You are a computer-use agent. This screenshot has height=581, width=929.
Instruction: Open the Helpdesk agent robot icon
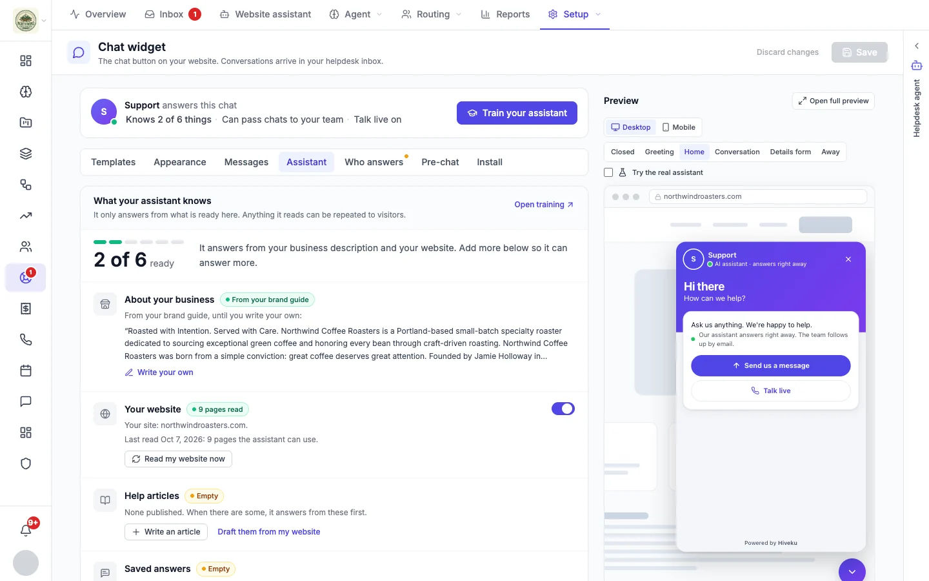917,65
